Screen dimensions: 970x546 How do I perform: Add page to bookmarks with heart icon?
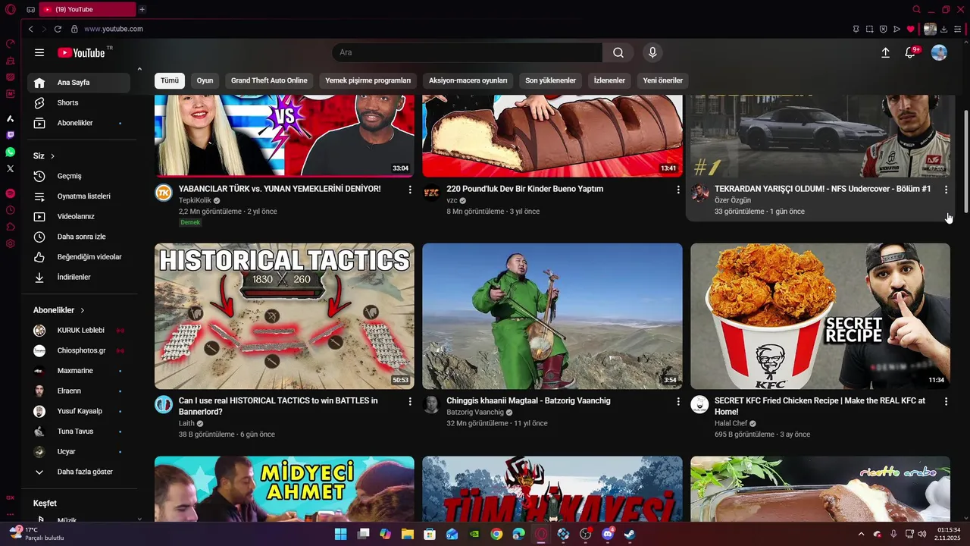(x=910, y=29)
